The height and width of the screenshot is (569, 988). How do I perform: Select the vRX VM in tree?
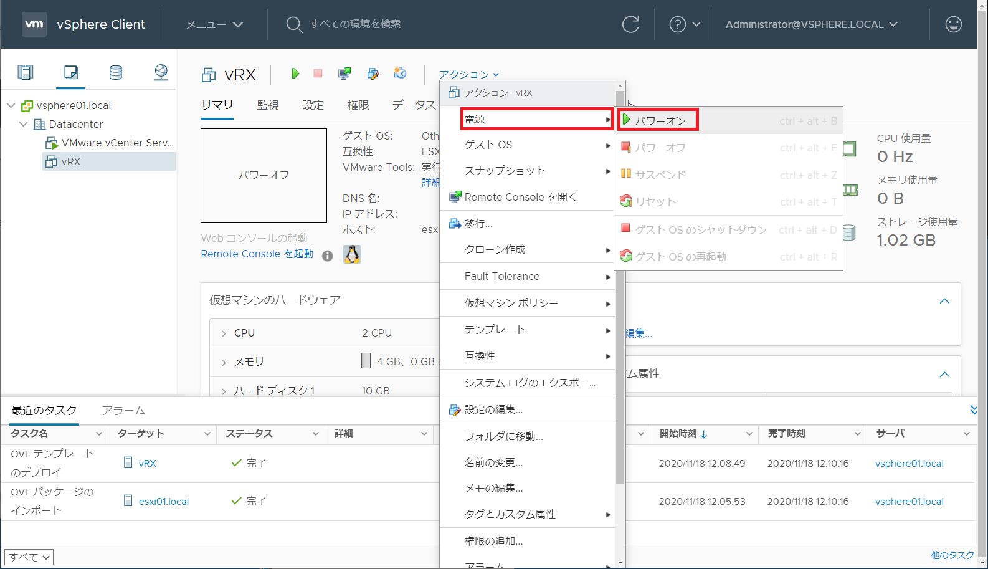click(x=109, y=161)
